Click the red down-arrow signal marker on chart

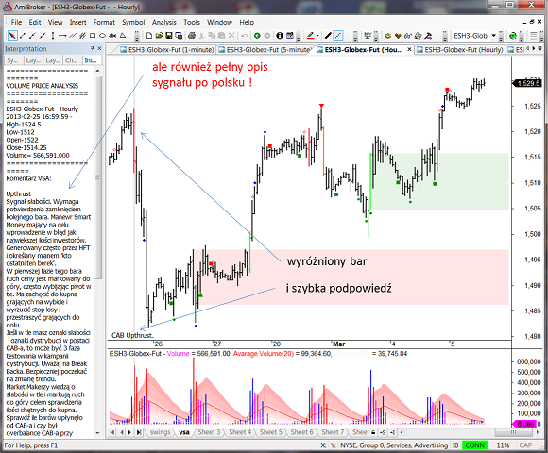(x=321, y=106)
